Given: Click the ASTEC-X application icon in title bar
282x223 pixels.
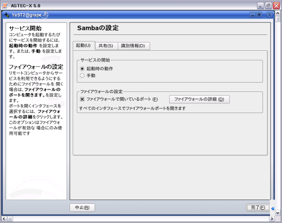Looking at the screenshot, I should click(x=4, y=5).
